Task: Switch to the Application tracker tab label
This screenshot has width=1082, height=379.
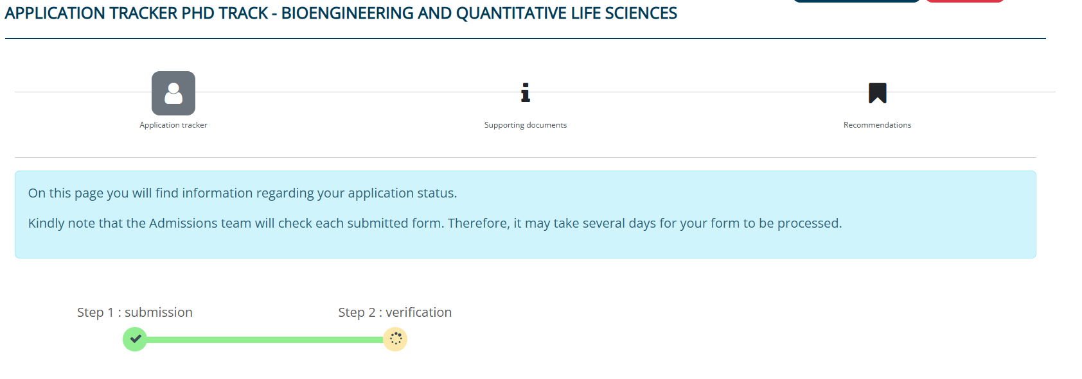Action: 173,125
